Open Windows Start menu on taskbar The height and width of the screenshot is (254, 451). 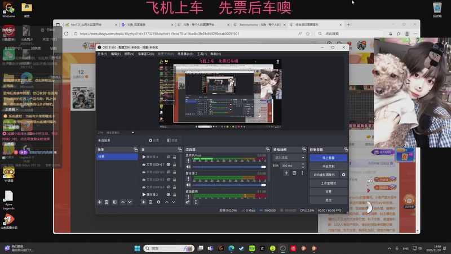point(137,248)
